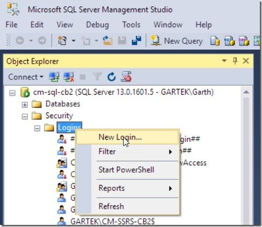
Task: Click the Activity Monitor script icon
Action: 126,76
